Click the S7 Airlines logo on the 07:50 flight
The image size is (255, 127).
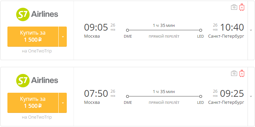click(x=37, y=81)
